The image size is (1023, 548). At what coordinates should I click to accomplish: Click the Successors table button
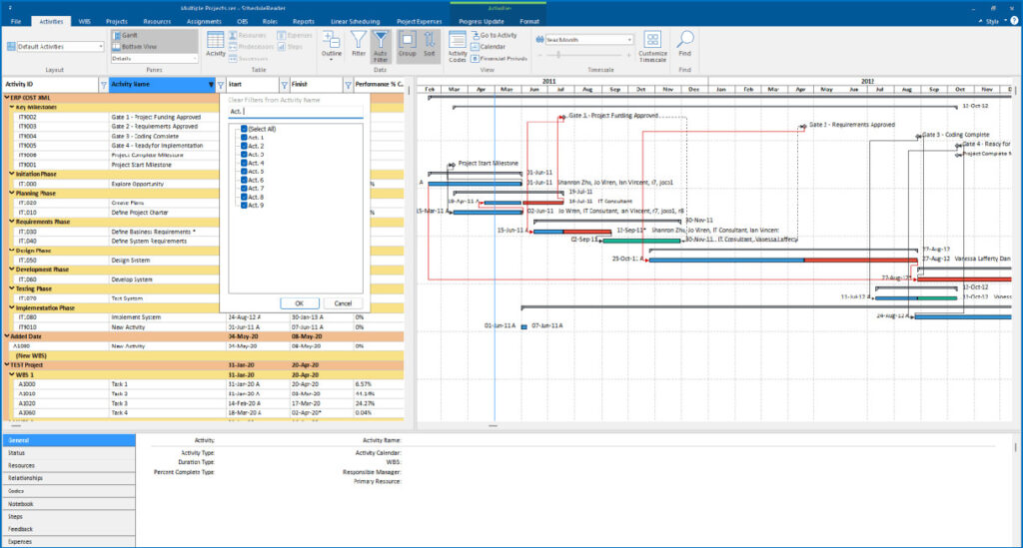click(x=249, y=58)
